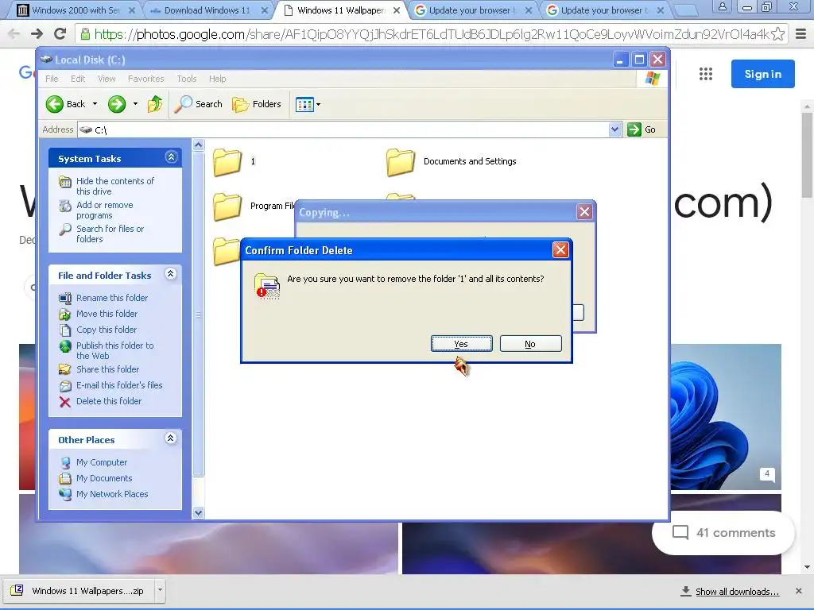Toggle the Folders pane button

coord(257,104)
